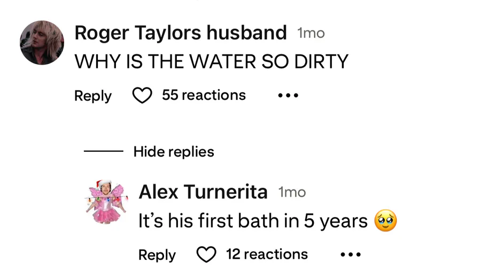Viewport: 481px width, 271px height.
Task: Open three-dot menu on Alex Turnerita's reply
Action: point(351,254)
